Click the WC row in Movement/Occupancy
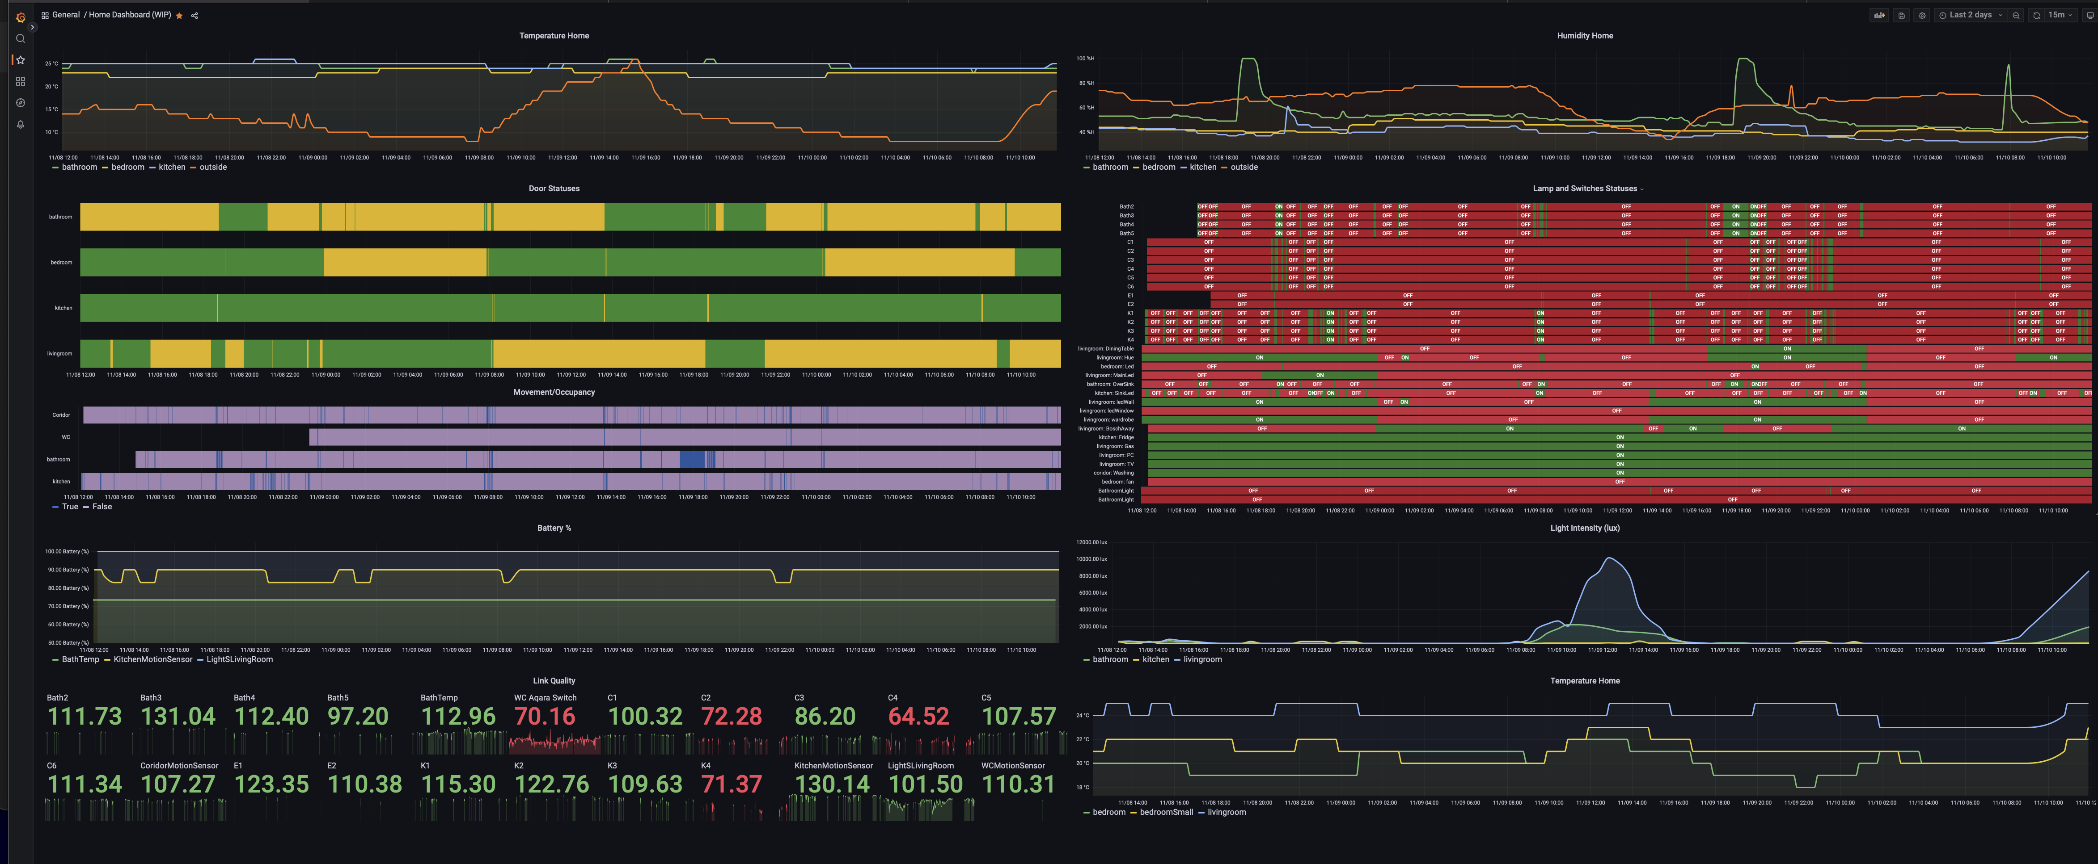This screenshot has height=864, width=2098. 685,438
